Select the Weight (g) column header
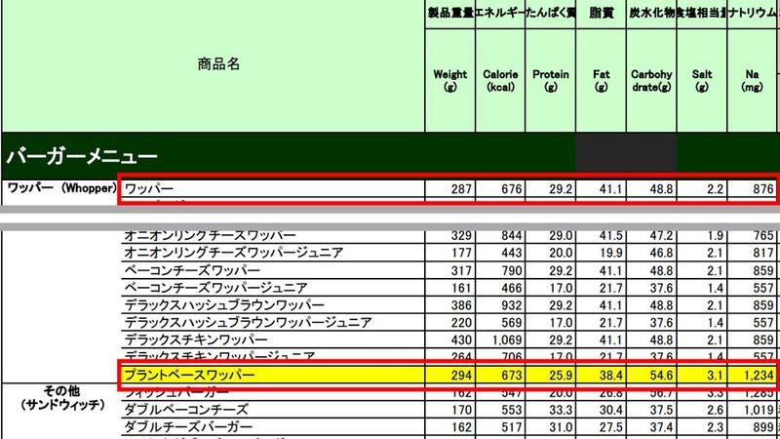Viewport: 780px width, 439px height. 449,81
